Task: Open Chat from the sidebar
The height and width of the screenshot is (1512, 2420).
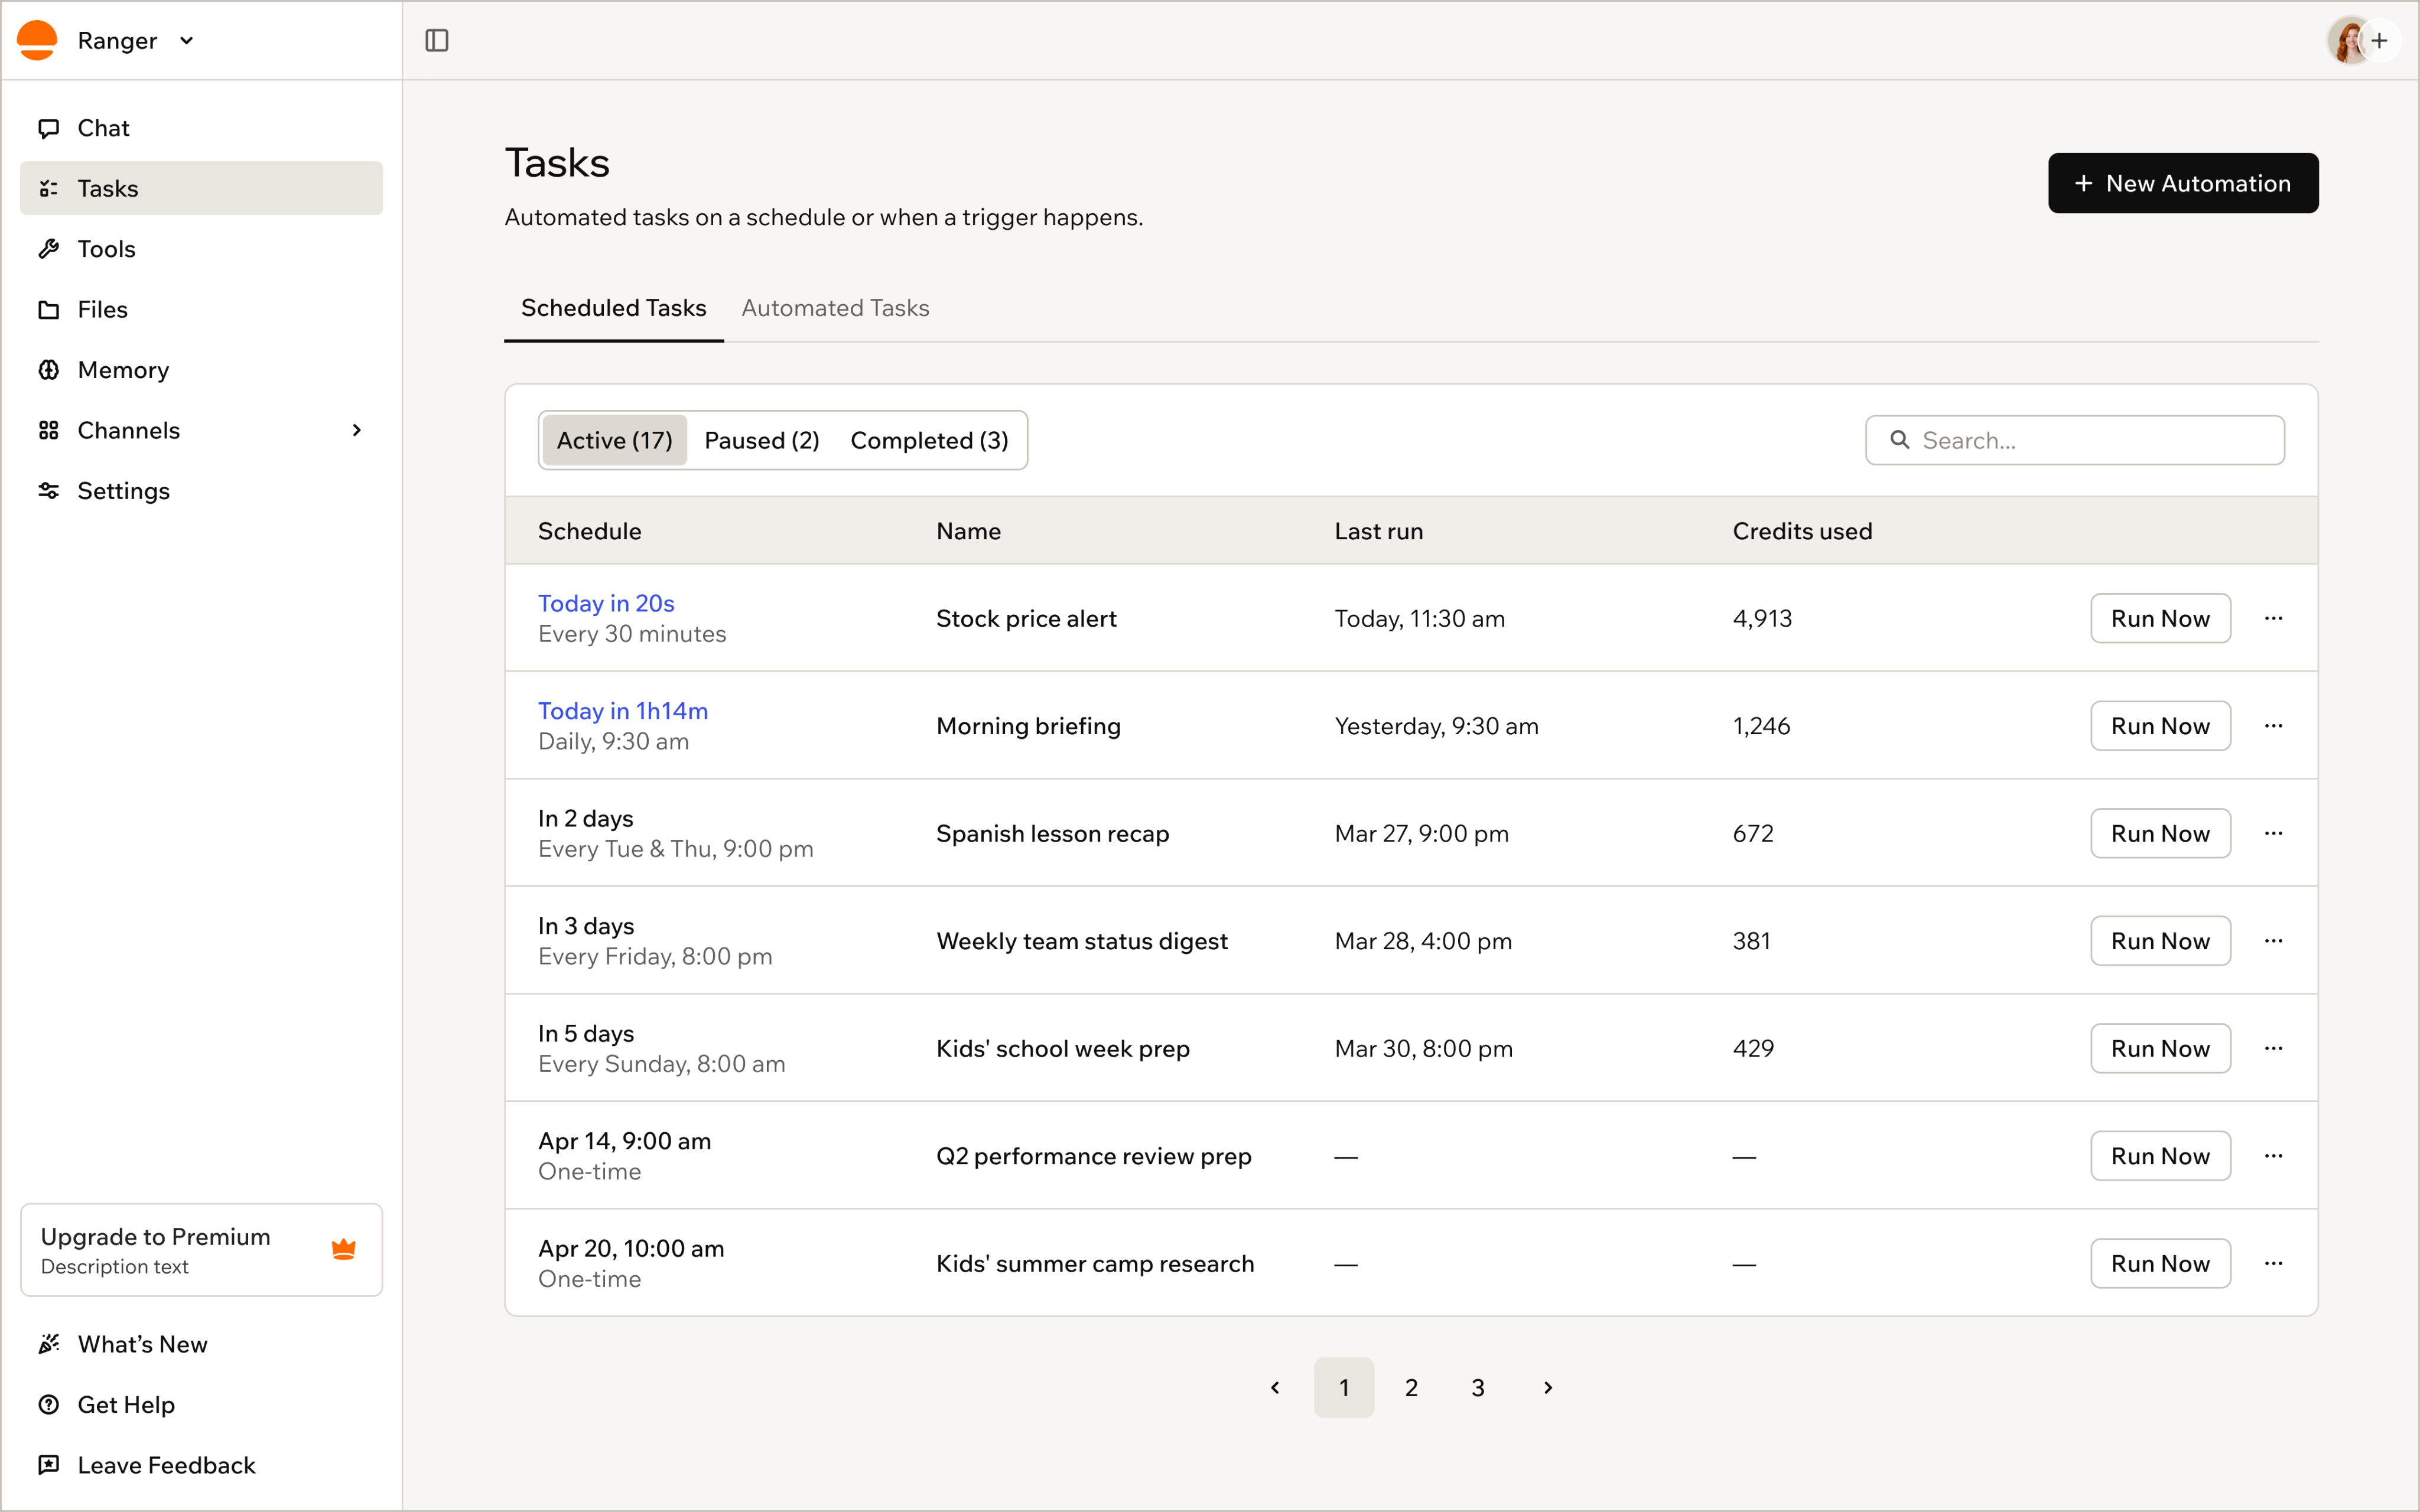Action: (201, 128)
